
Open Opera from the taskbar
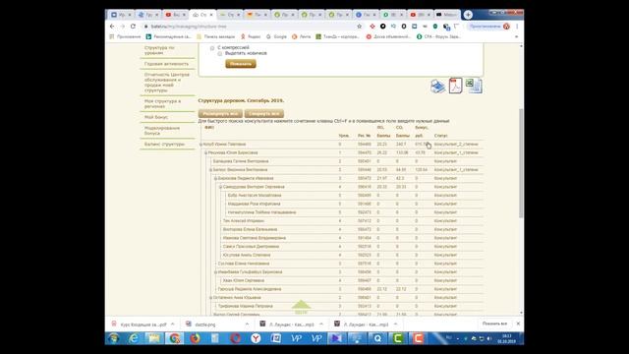236,338
